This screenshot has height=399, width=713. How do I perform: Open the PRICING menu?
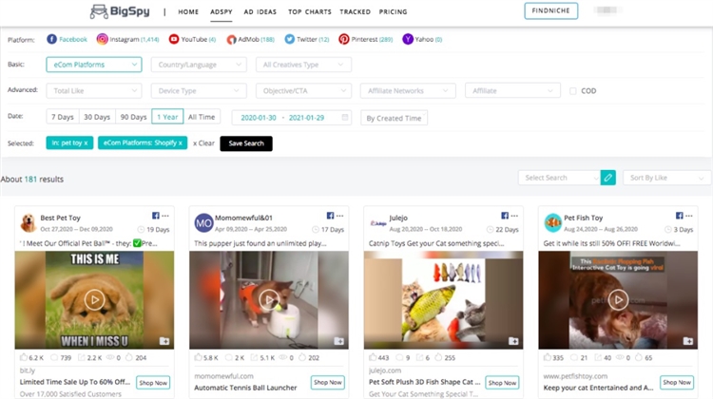394,11
